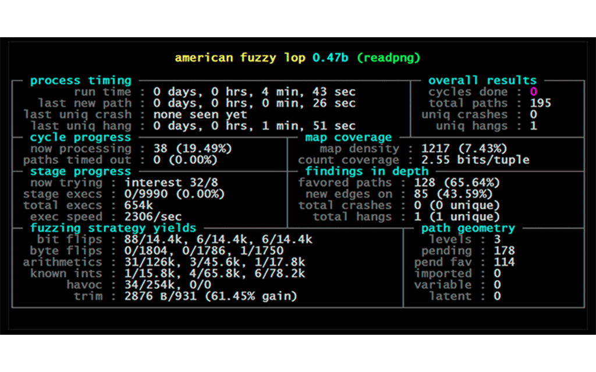The image size is (596, 372).
Task: Click the '(readpng)' target name in title
Action: pos(388,58)
